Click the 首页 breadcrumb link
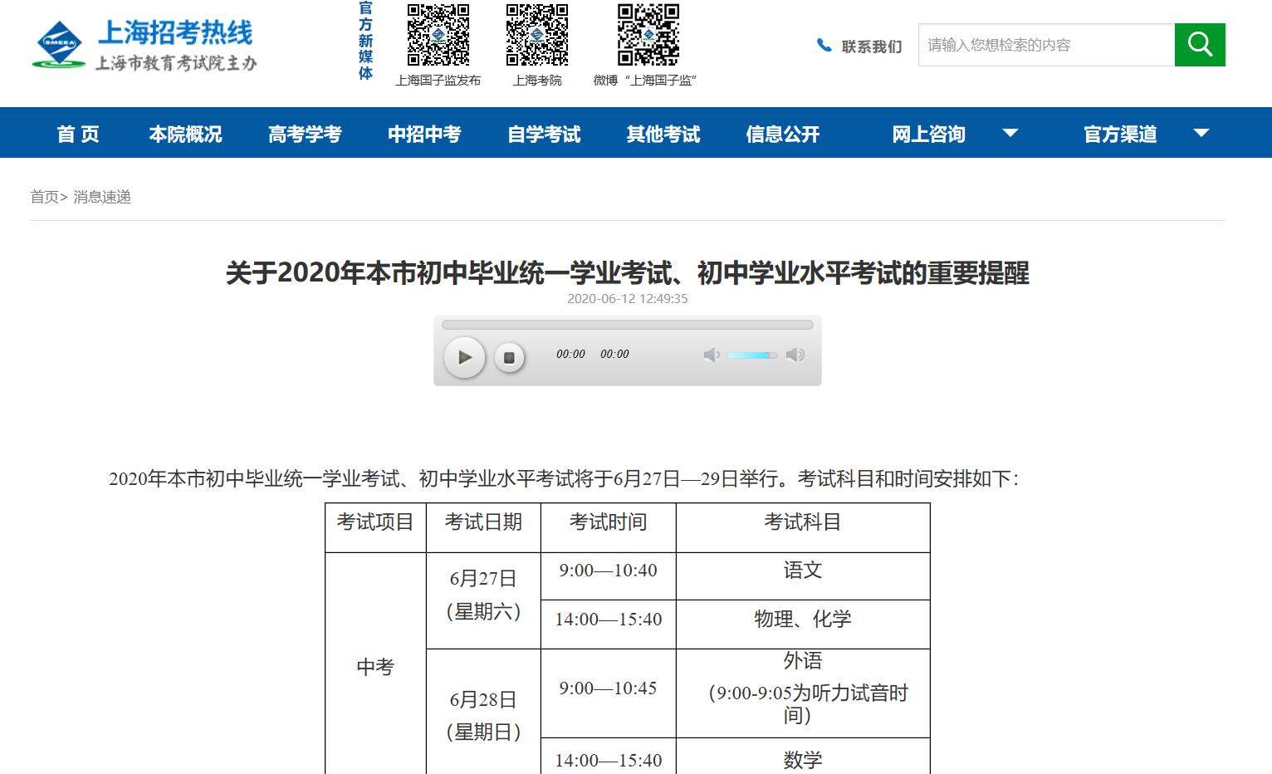The width and height of the screenshot is (1272, 774). click(x=45, y=197)
